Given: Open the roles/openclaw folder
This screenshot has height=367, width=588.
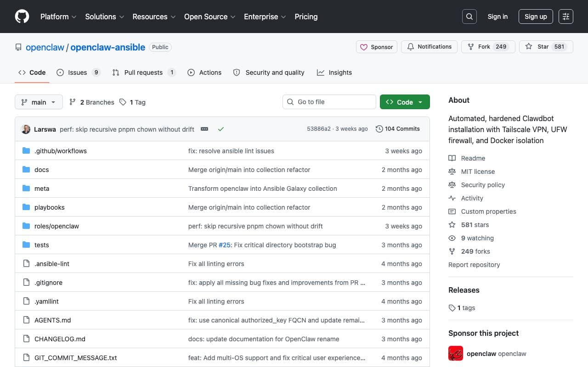Looking at the screenshot, I should tap(57, 226).
